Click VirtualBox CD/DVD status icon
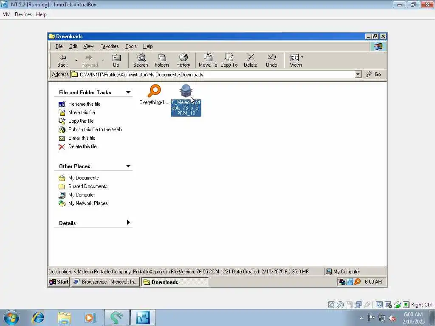This screenshot has height=326, width=435. [x=340, y=305]
